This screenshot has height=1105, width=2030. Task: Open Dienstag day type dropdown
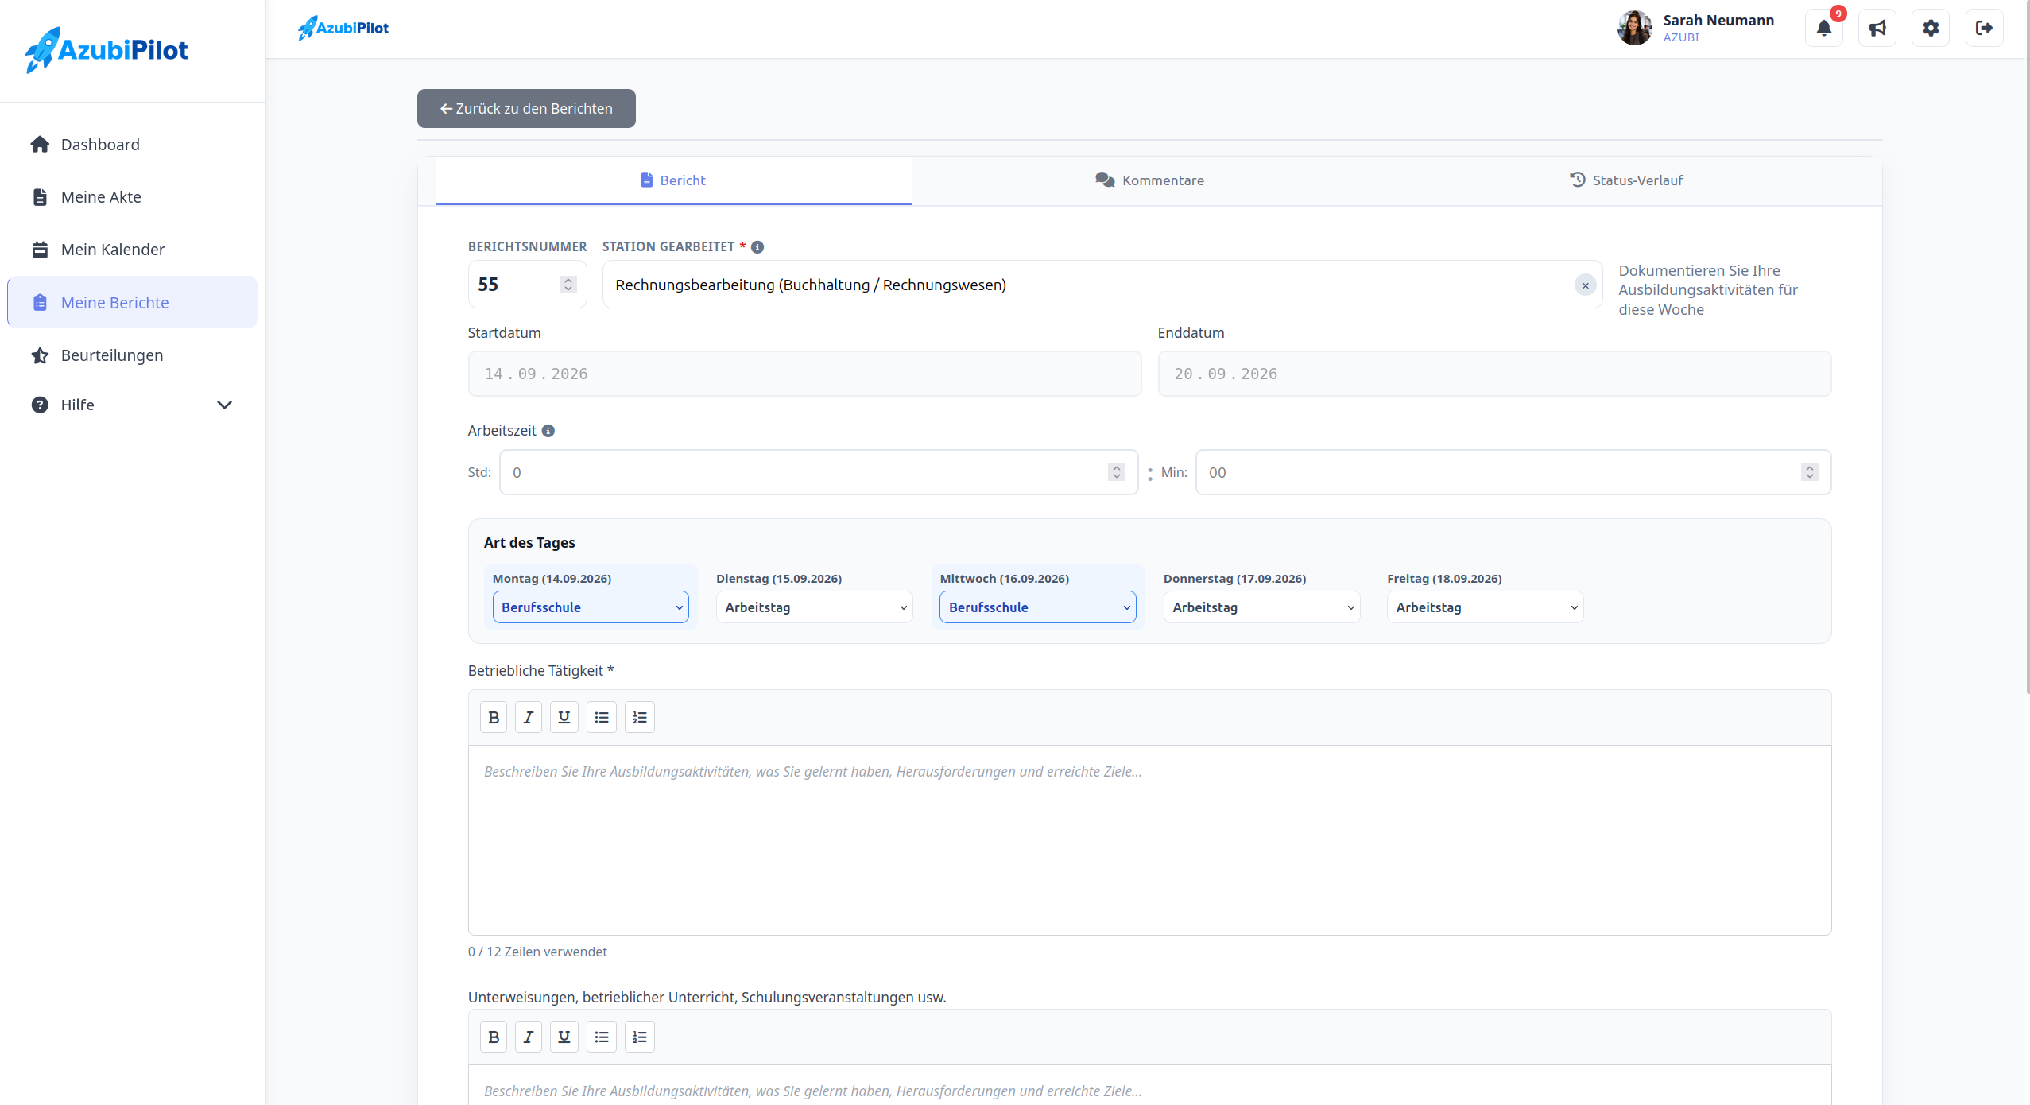pyautogui.click(x=814, y=607)
